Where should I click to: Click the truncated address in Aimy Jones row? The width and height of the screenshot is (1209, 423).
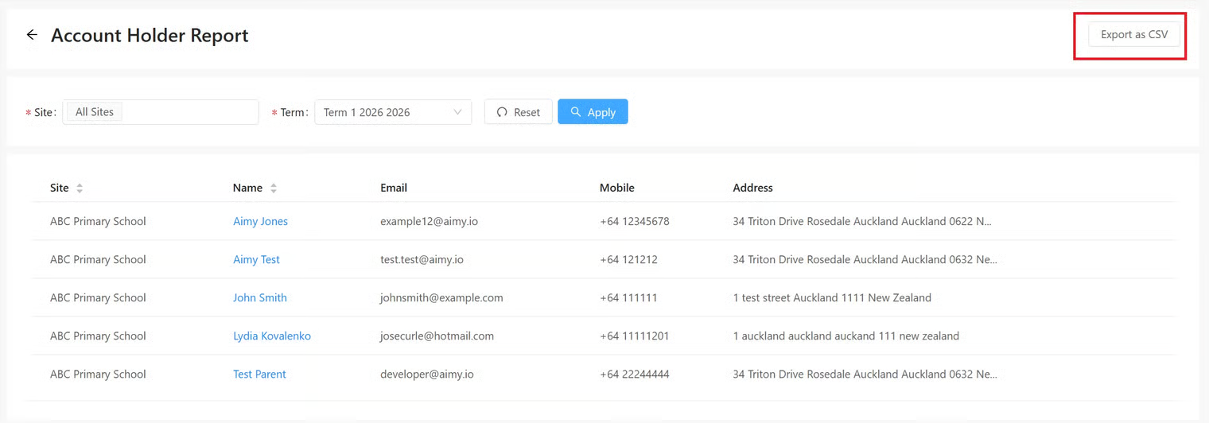[863, 221]
